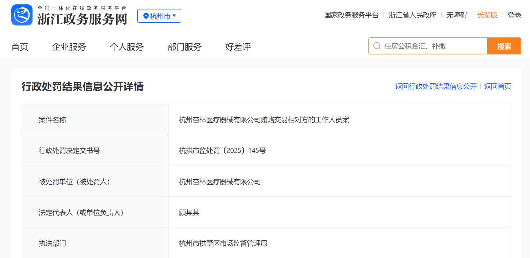Viewport: 530px width, 258px height.
Task: Click 返回首页 link
Action: click(498, 87)
